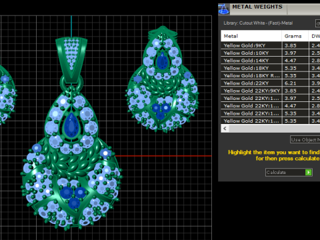Viewport: 320px width, 240px height.
Task: Select the Yellow Gold:22KY row
Action: 271,83
